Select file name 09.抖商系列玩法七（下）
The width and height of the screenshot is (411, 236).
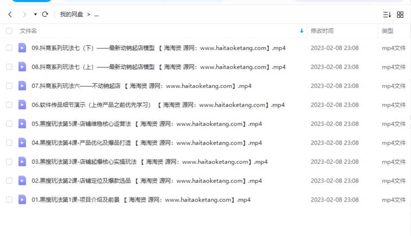159,48
